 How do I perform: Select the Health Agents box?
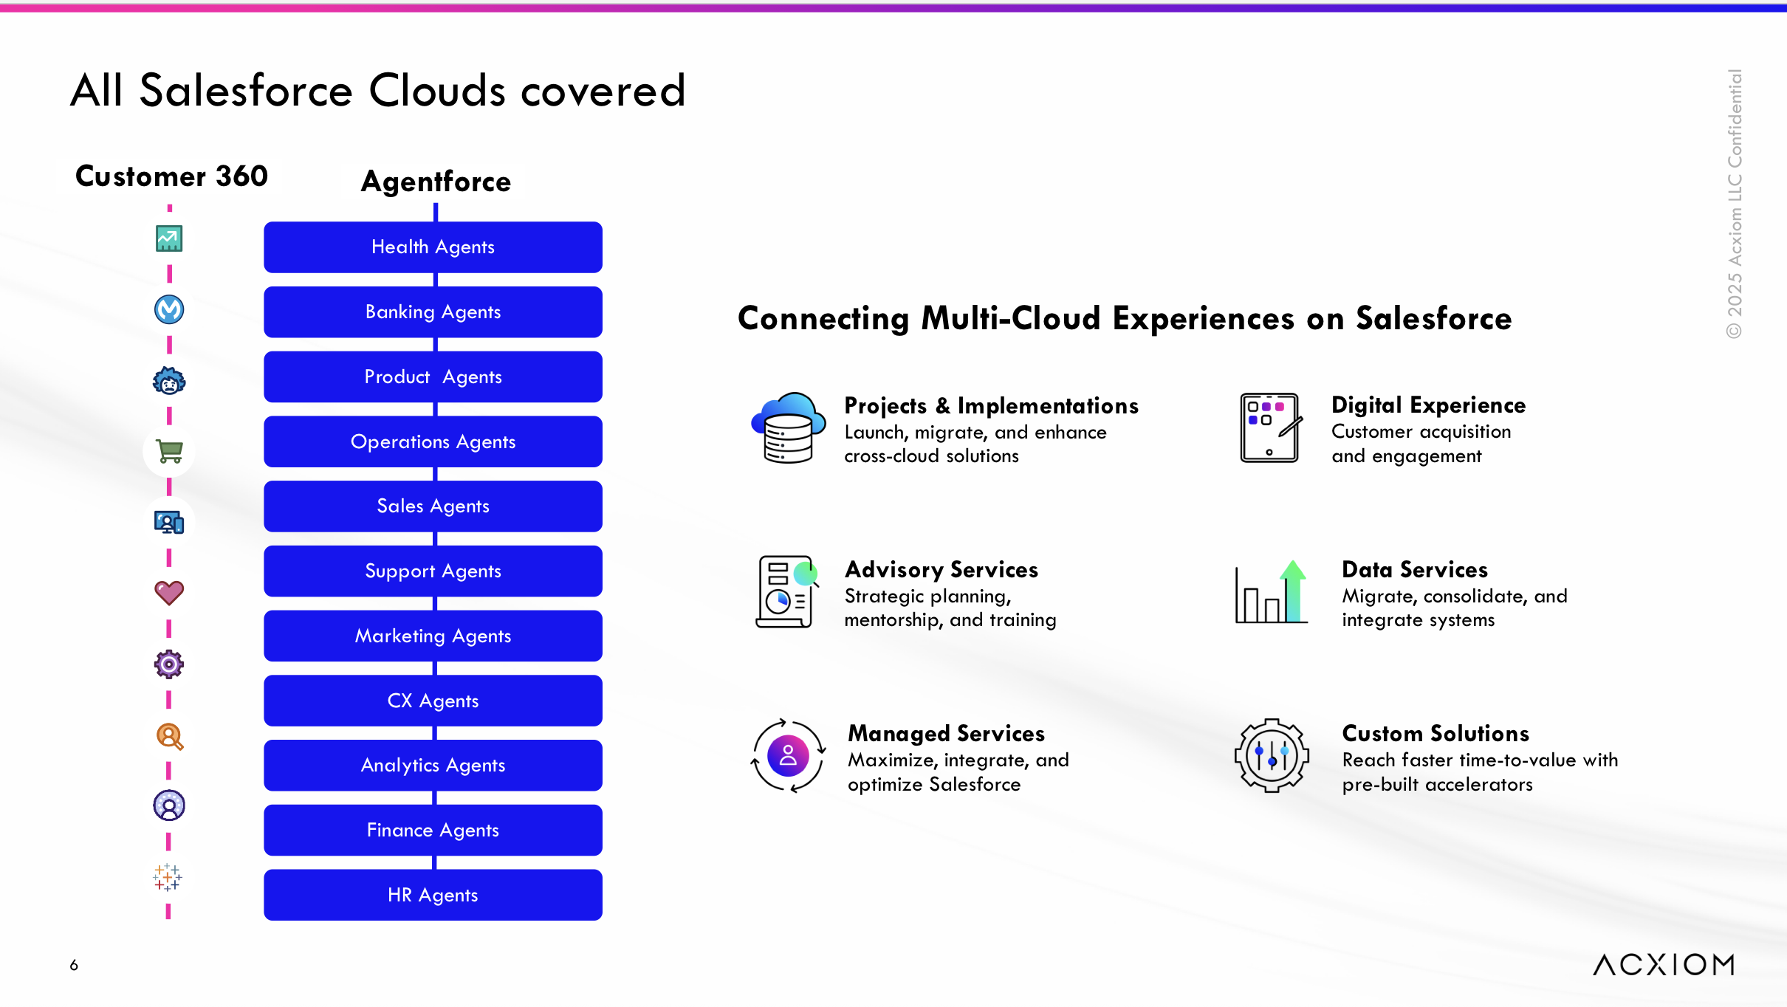(433, 247)
